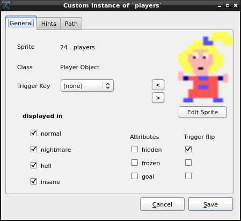Save the custom instance settings
Image resolution: width=241 pixels, height=221 pixels.
pos(210,204)
